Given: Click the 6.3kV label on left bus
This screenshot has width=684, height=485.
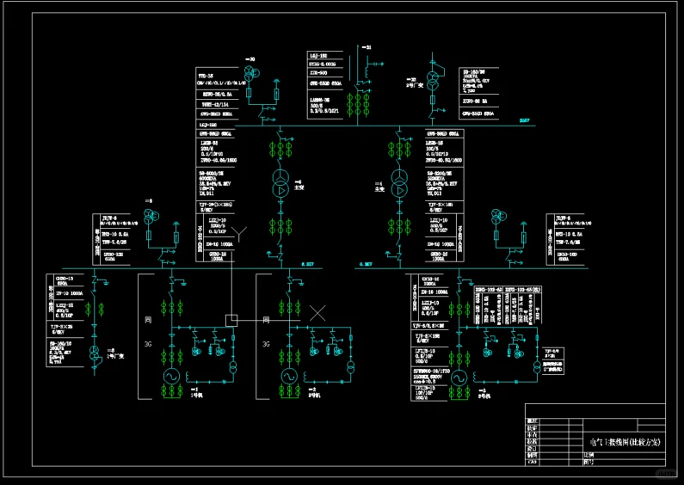Looking at the screenshot, I should 307,264.
